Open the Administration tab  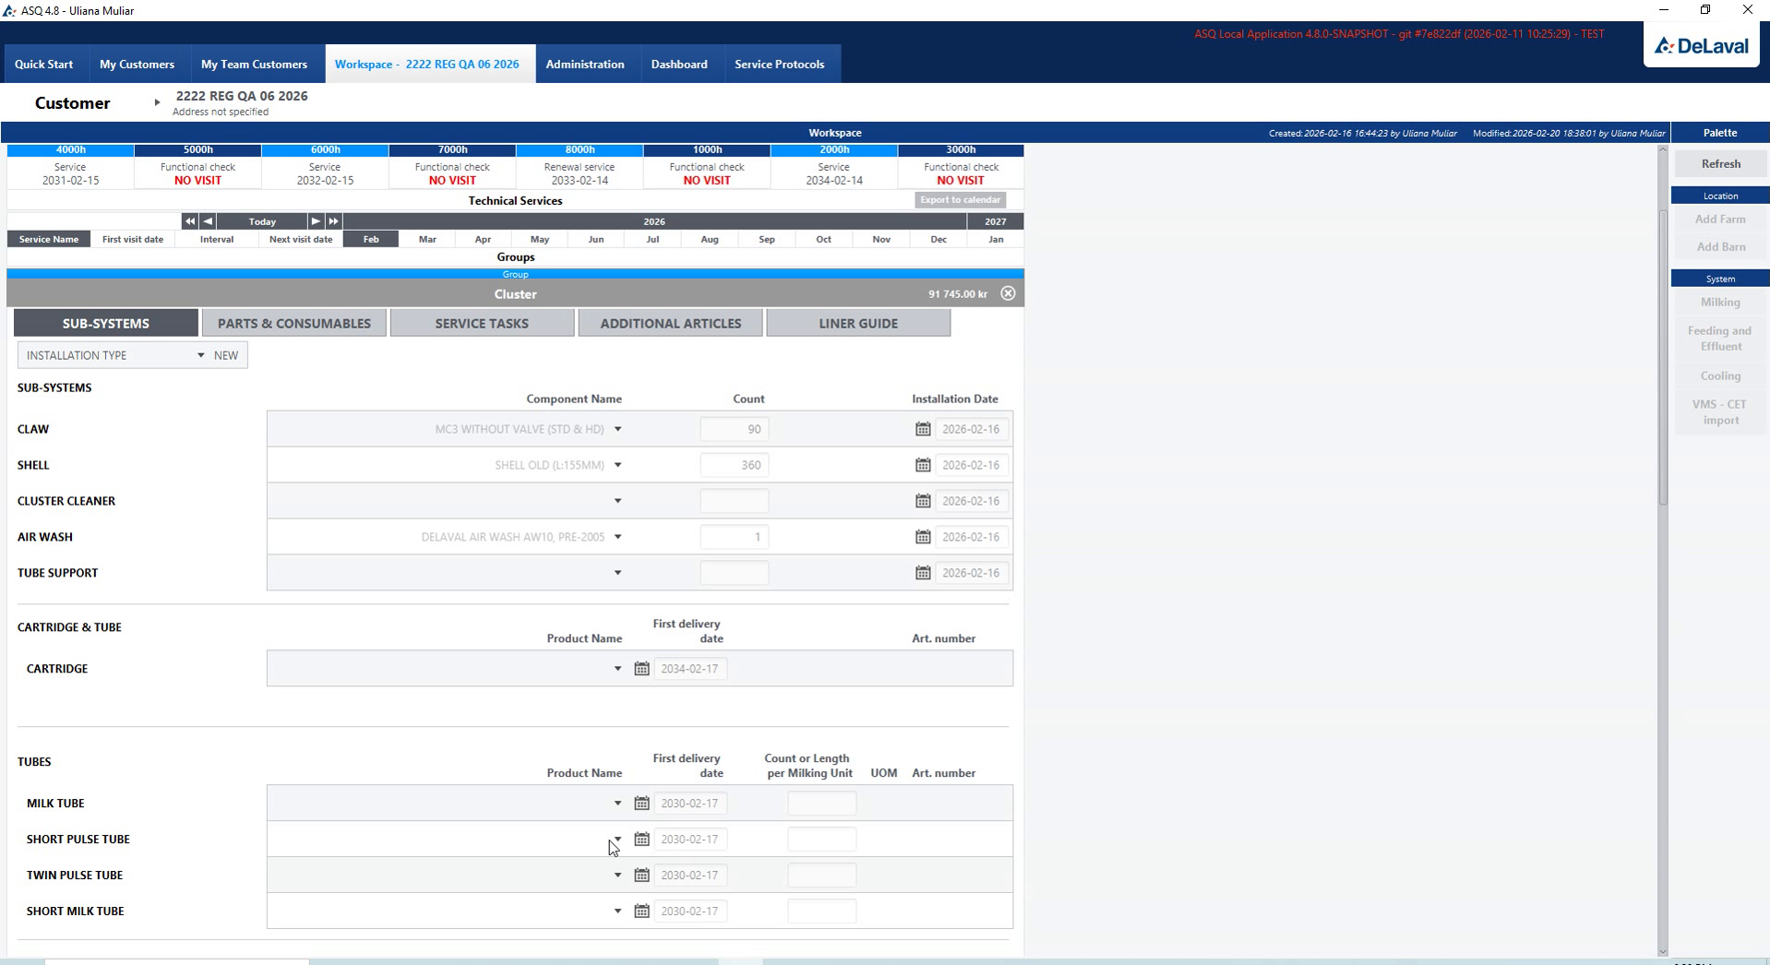(x=585, y=64)
